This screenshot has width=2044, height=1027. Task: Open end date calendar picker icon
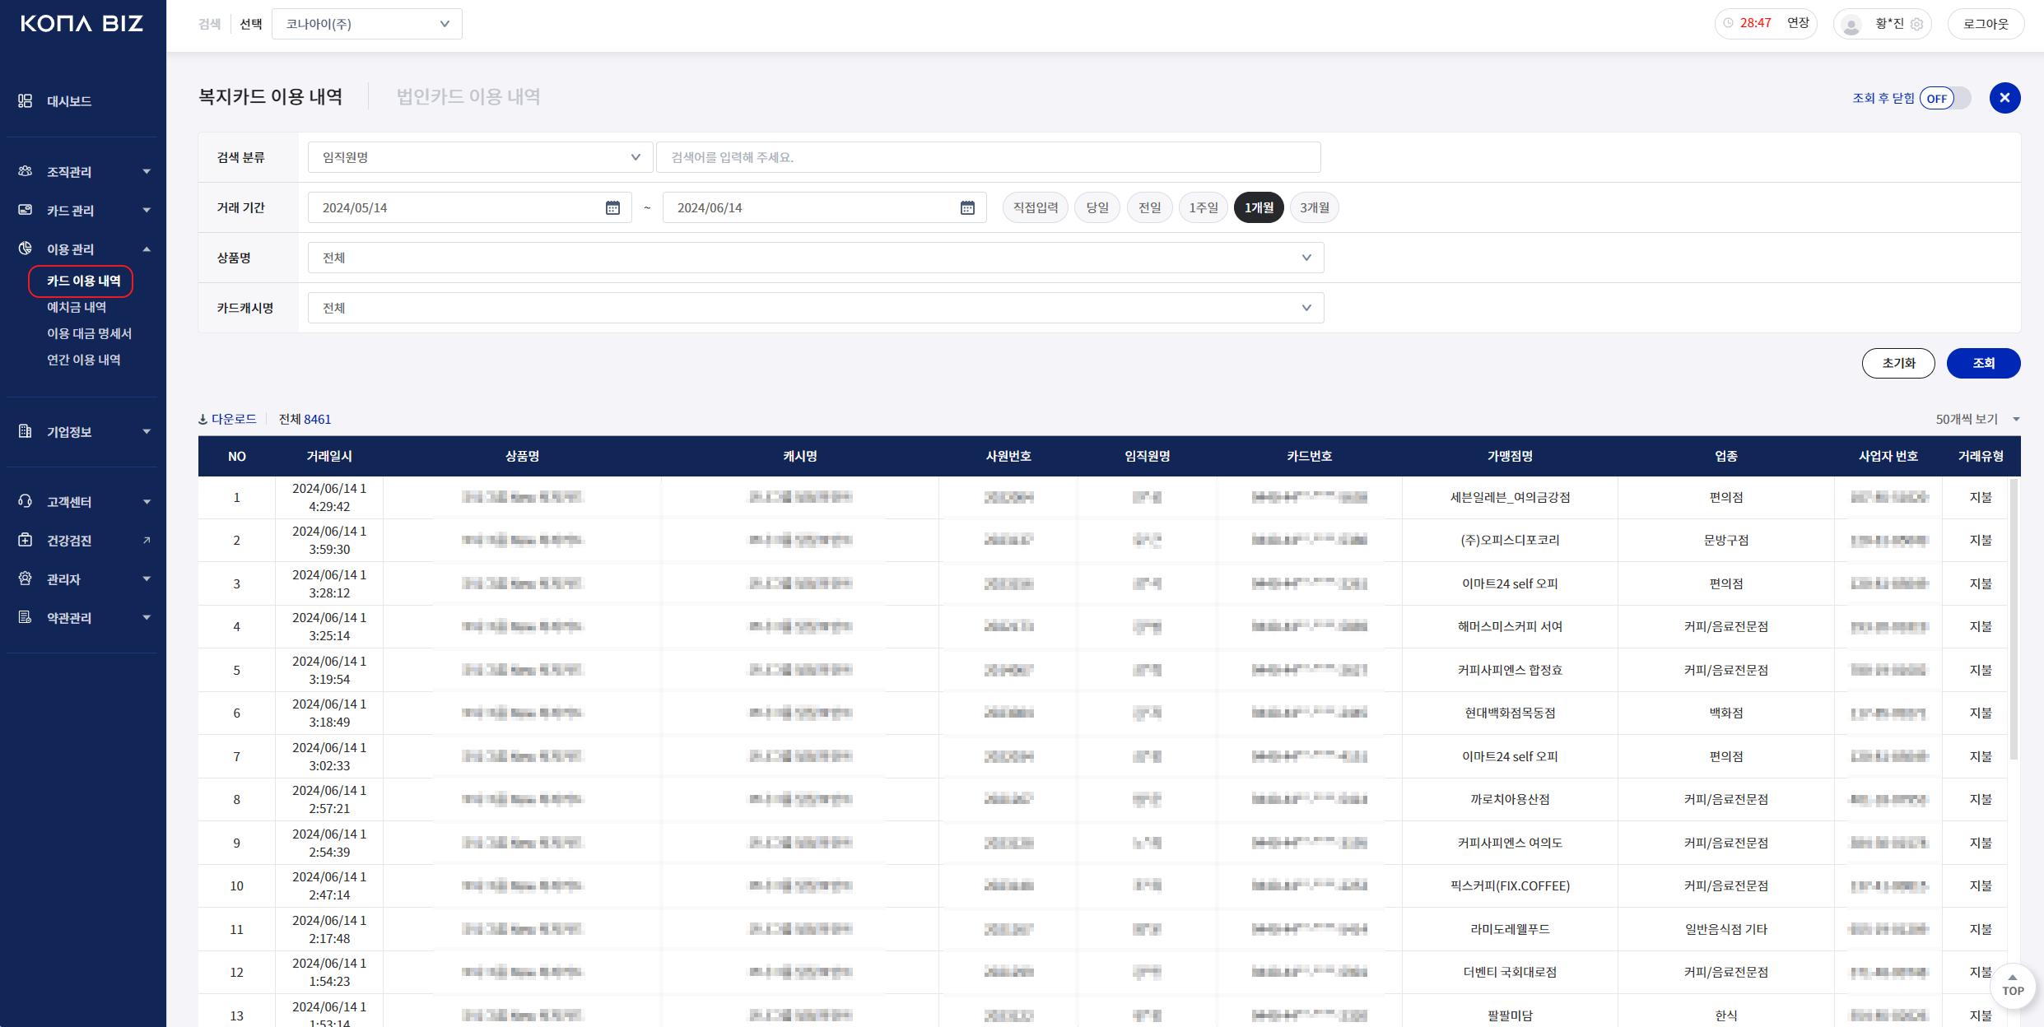tap(967, 207)
